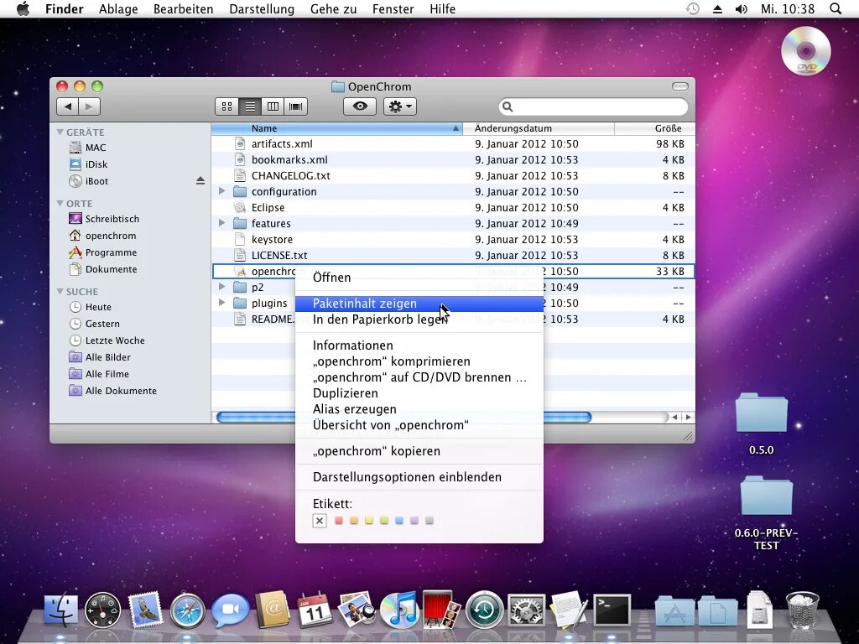Select the artifacts.xml file

tap(453, 143)
